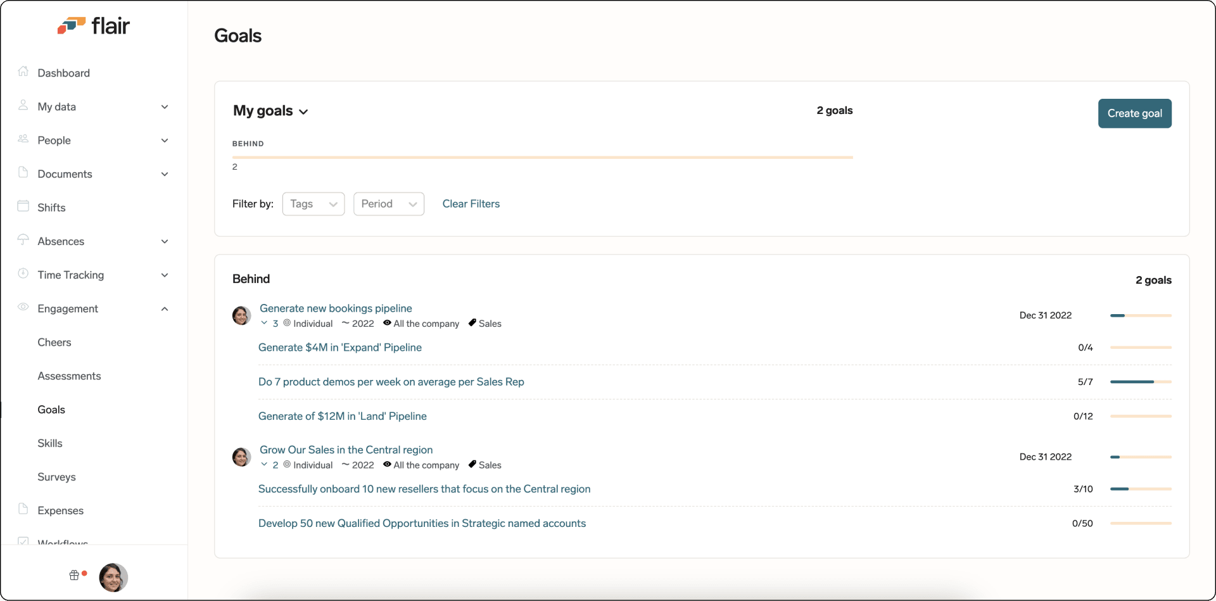This screenshot has height=601, width=1216.
Task: Open Develop 50 new Qualified Opportunities goal
Action: click(x=422, y=523)
